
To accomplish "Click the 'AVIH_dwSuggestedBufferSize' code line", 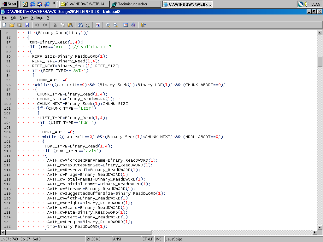I will 106,194.
